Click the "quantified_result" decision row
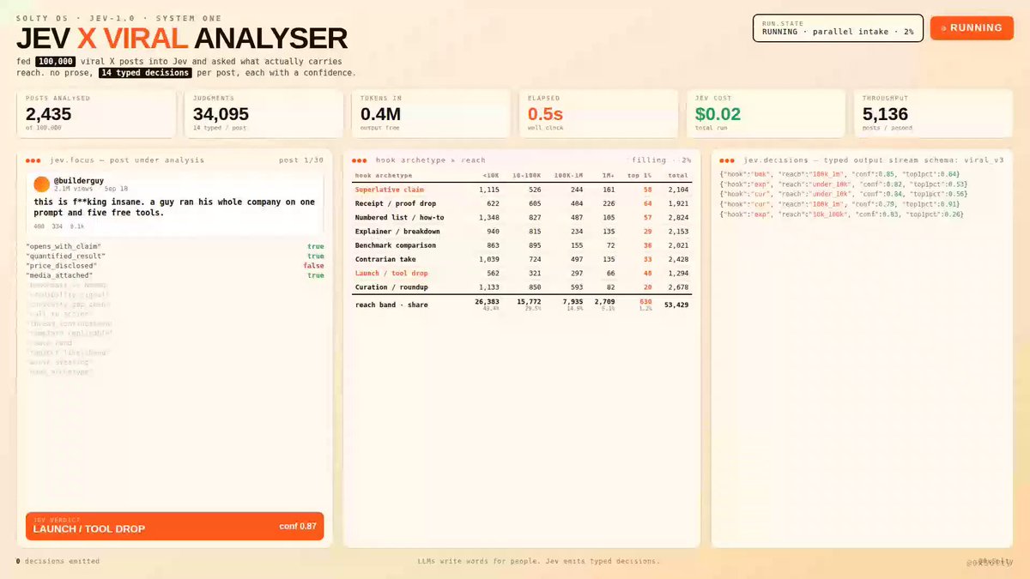 175,256
